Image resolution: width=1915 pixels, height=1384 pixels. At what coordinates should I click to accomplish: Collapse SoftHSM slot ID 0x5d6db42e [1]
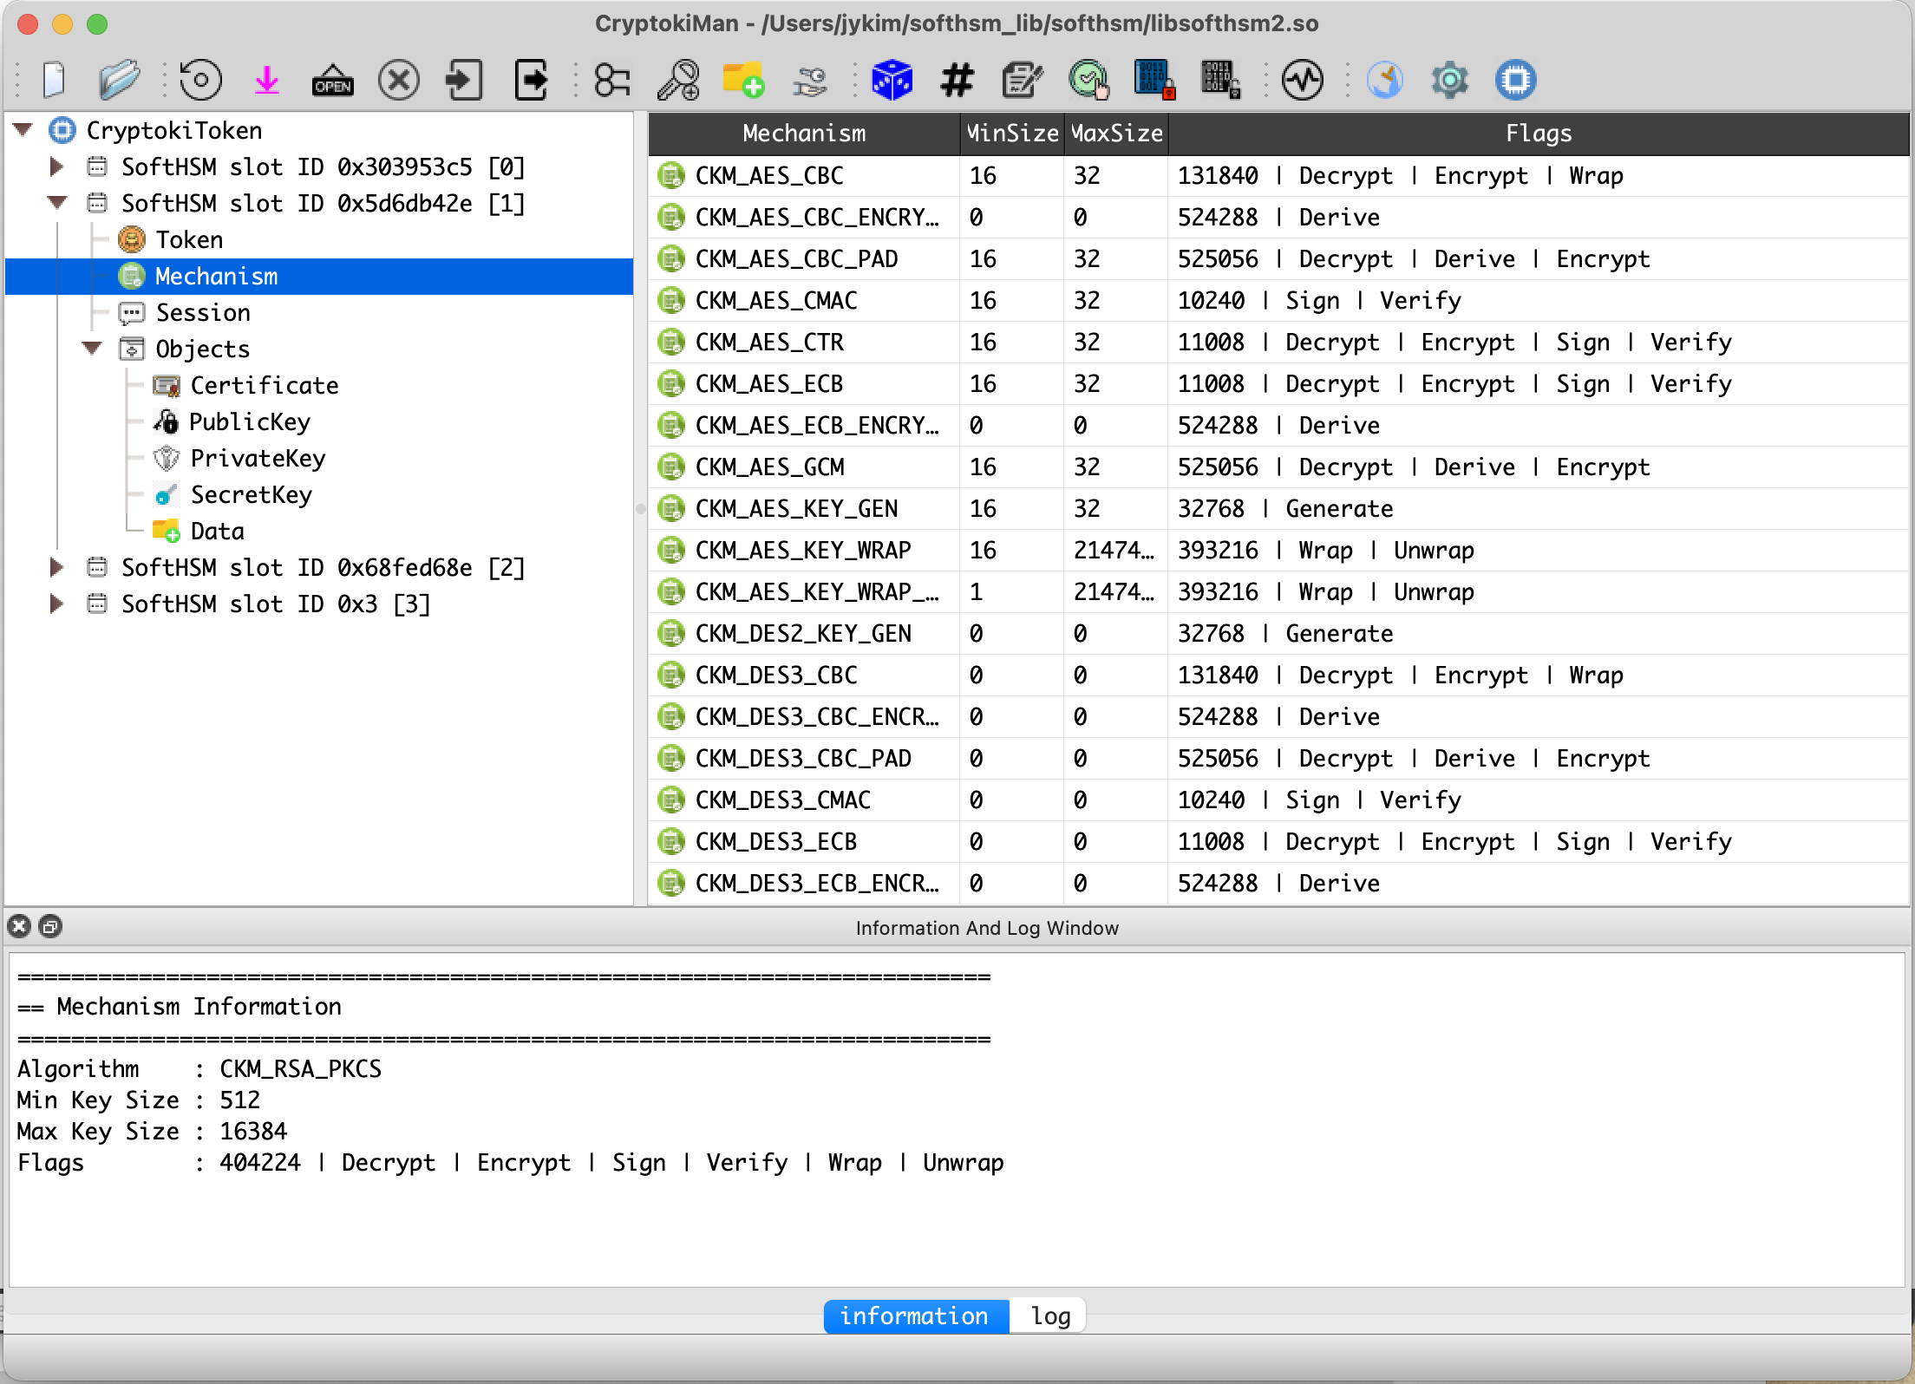tap(56, 203)
